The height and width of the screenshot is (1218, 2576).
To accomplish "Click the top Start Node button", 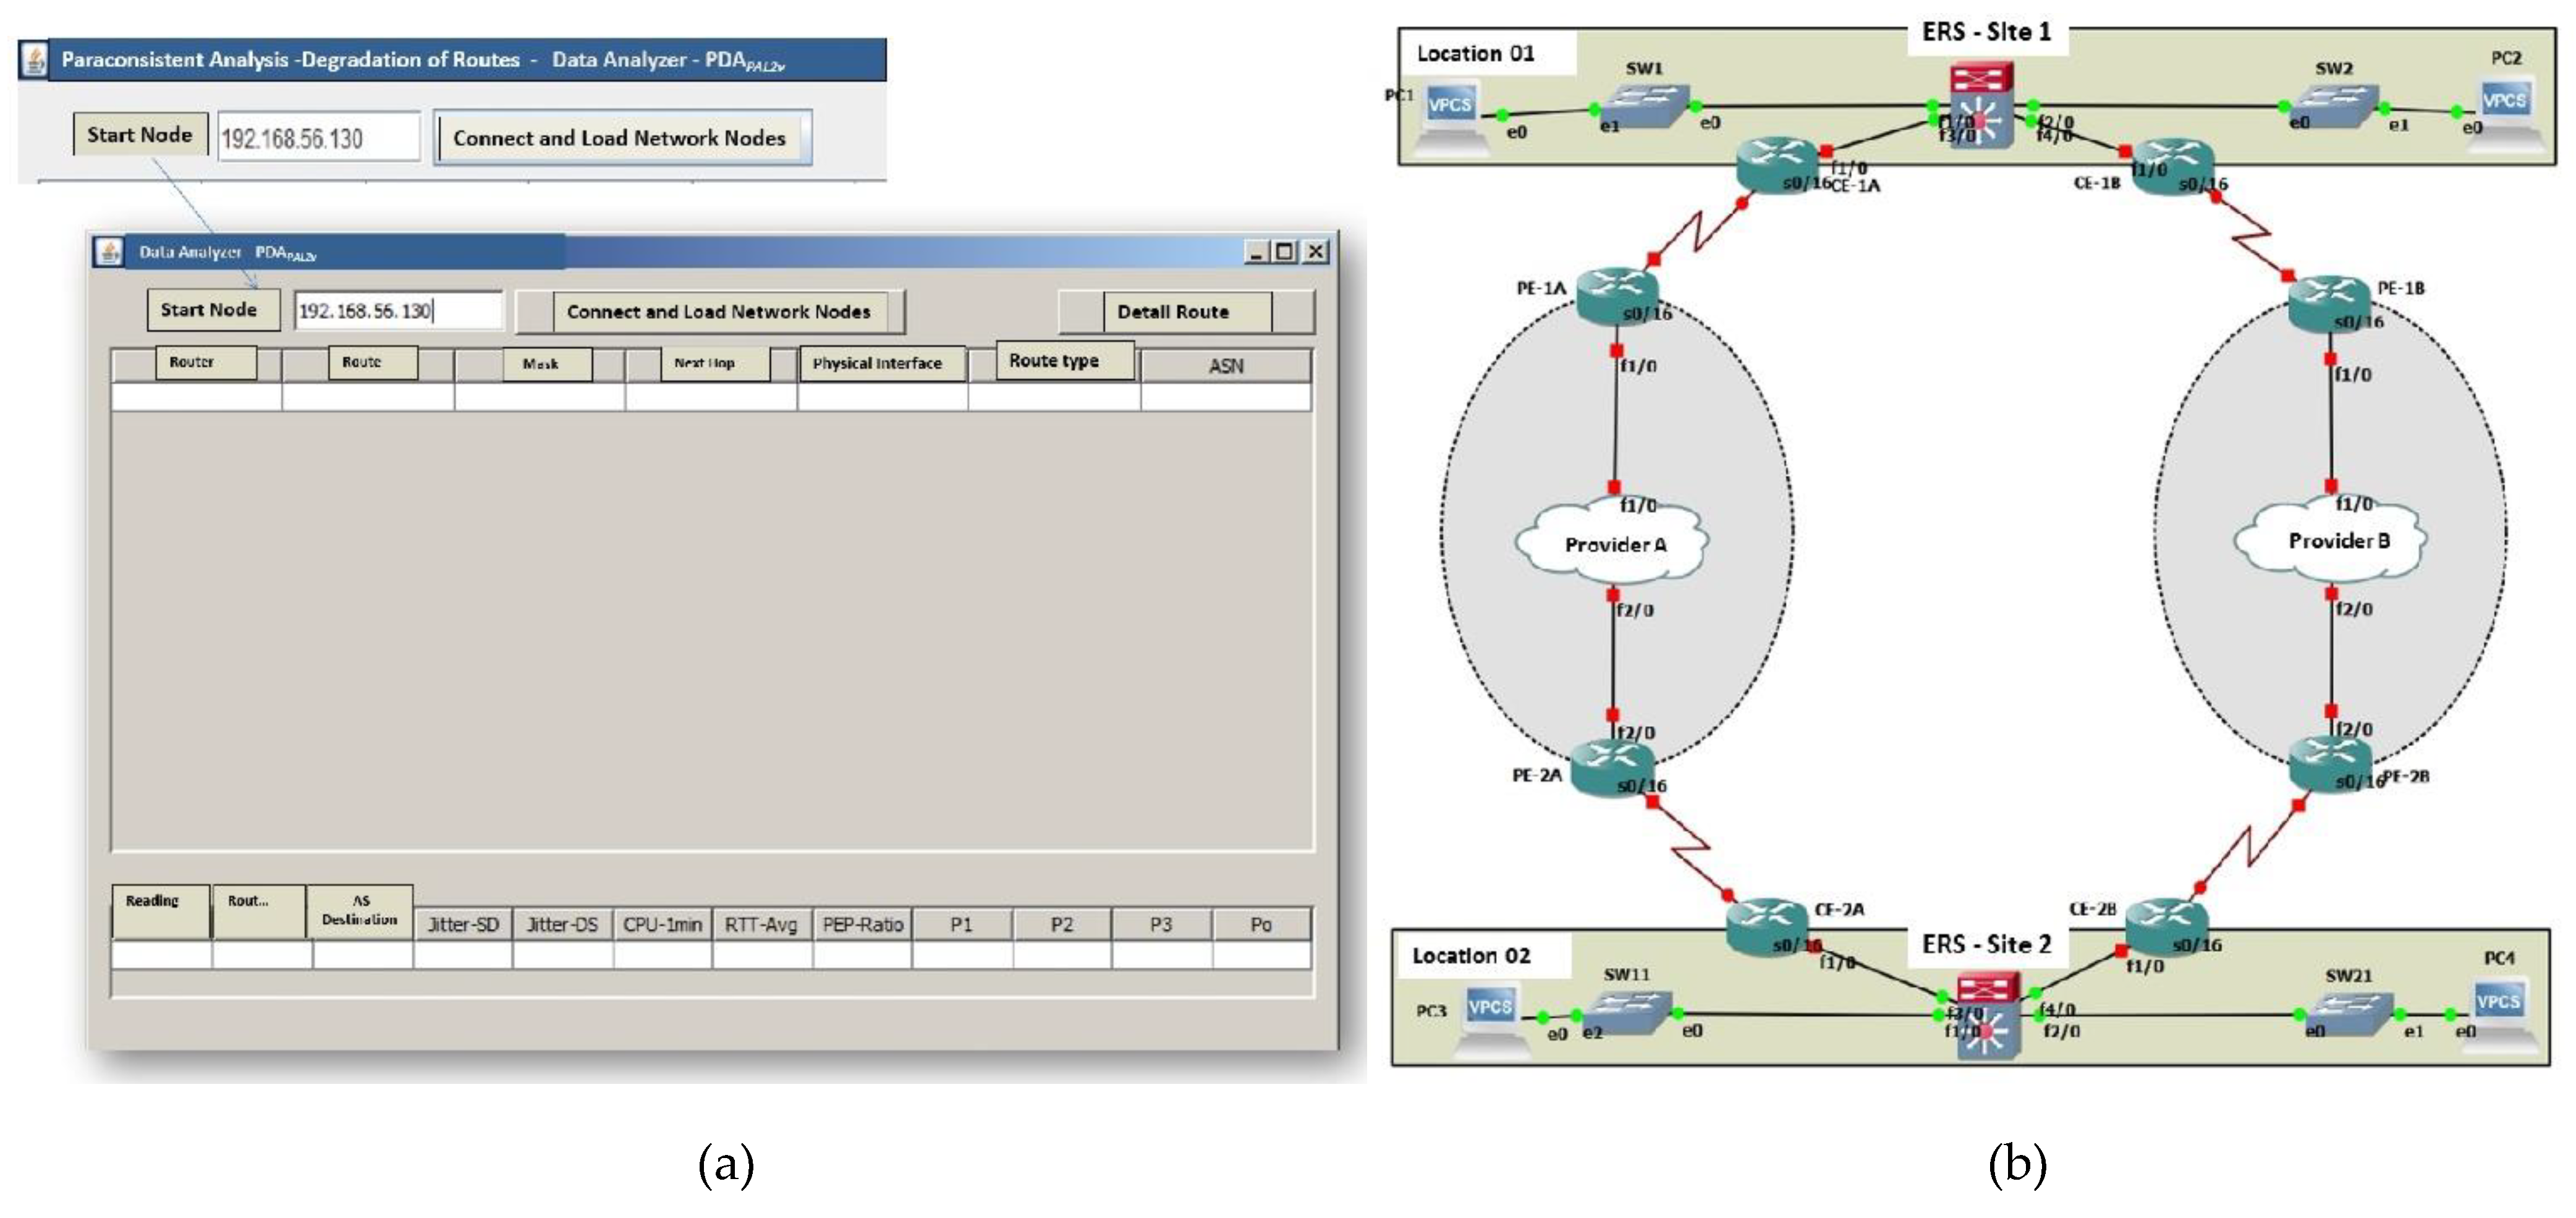I will pos(140,135).
